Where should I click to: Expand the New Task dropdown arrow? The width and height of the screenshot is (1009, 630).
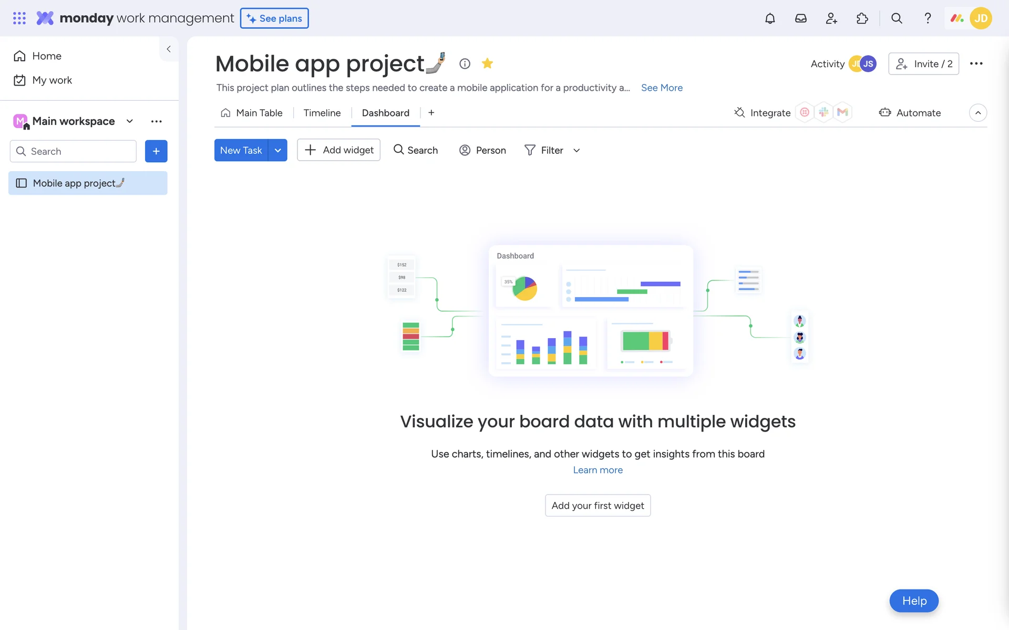[x=277, y=150]
